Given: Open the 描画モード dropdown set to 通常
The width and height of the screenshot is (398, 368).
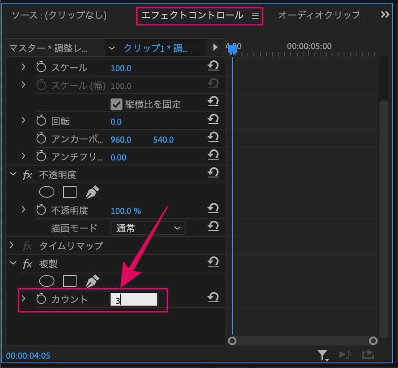Looking at the screenshot, I should 148,228.
